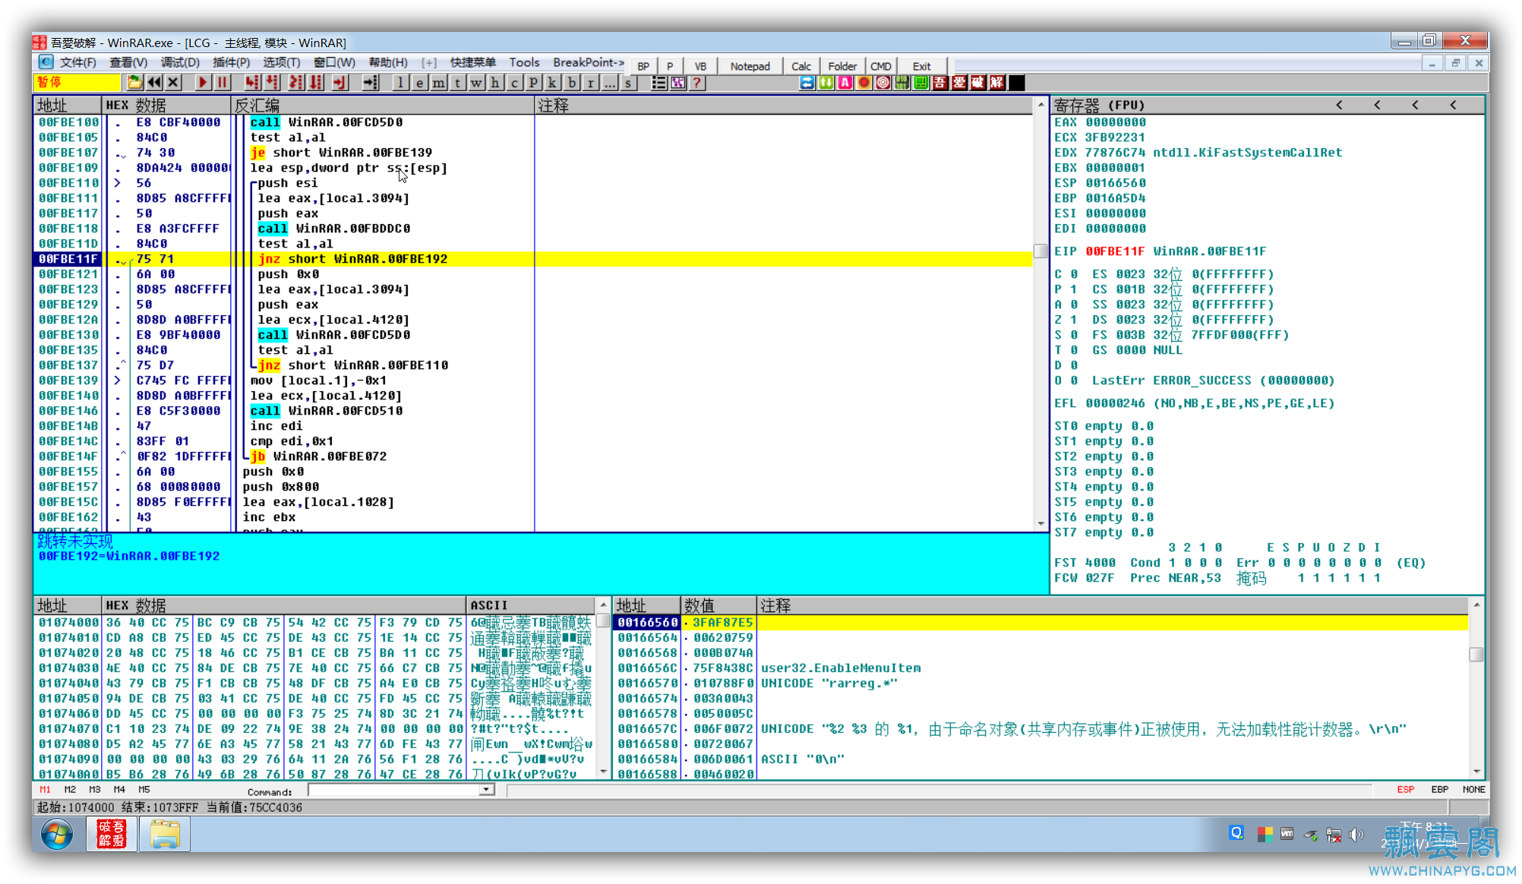Open source window with 's' button
This screenshot has height=884, width=1522.
point(628,83)
